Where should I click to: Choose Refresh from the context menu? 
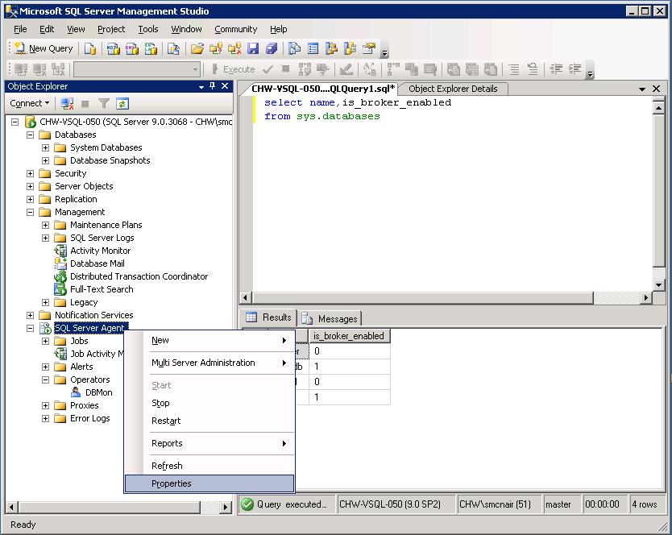[209, 466]
